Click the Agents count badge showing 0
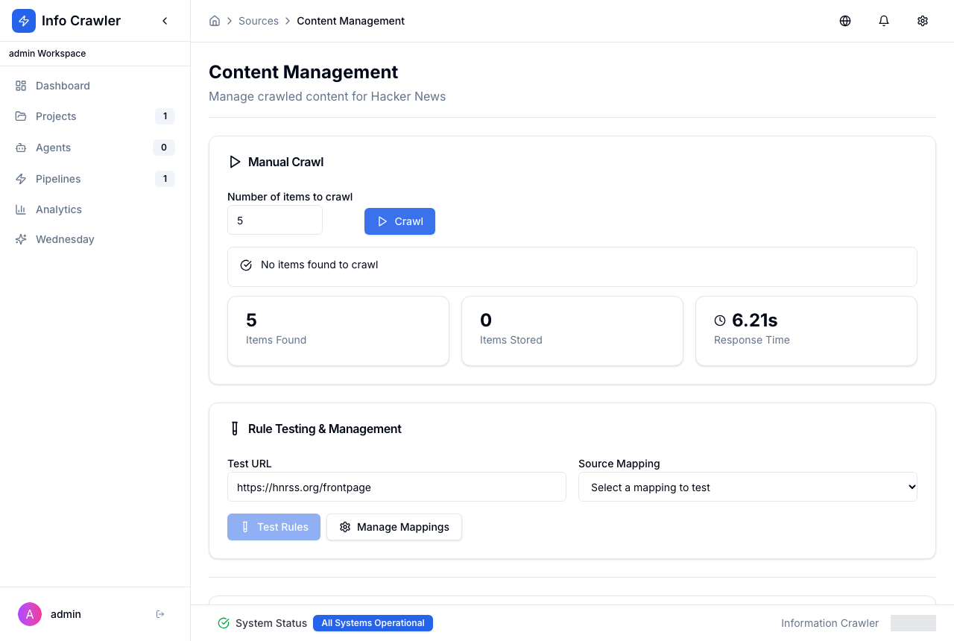 164,148
